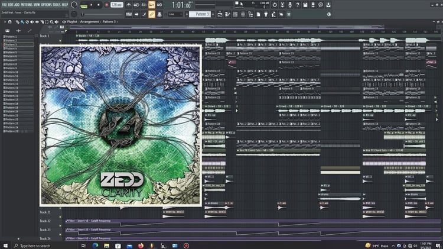Adjust the master pitch knob
This screenshot has width=443, height=249.
click(x=74, y=14)
